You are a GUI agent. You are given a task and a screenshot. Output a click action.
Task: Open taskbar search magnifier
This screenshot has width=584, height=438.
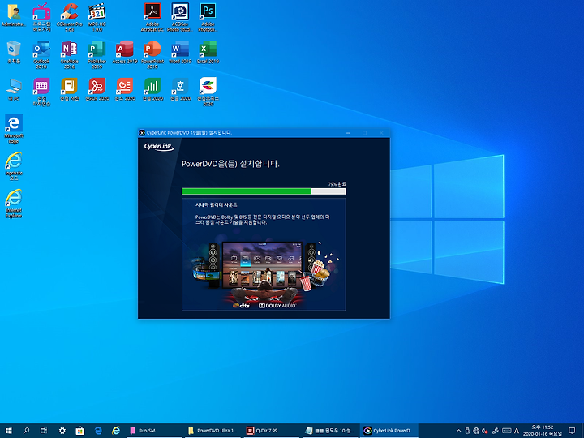click(26, 431)
